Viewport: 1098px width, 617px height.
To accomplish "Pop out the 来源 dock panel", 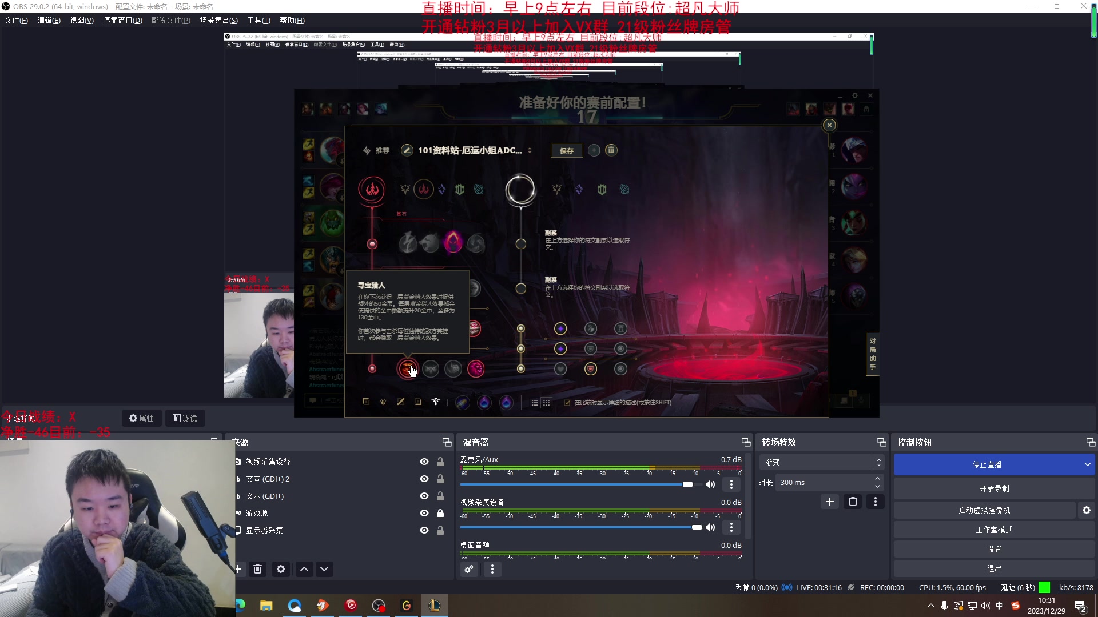I will coord(447,442).
